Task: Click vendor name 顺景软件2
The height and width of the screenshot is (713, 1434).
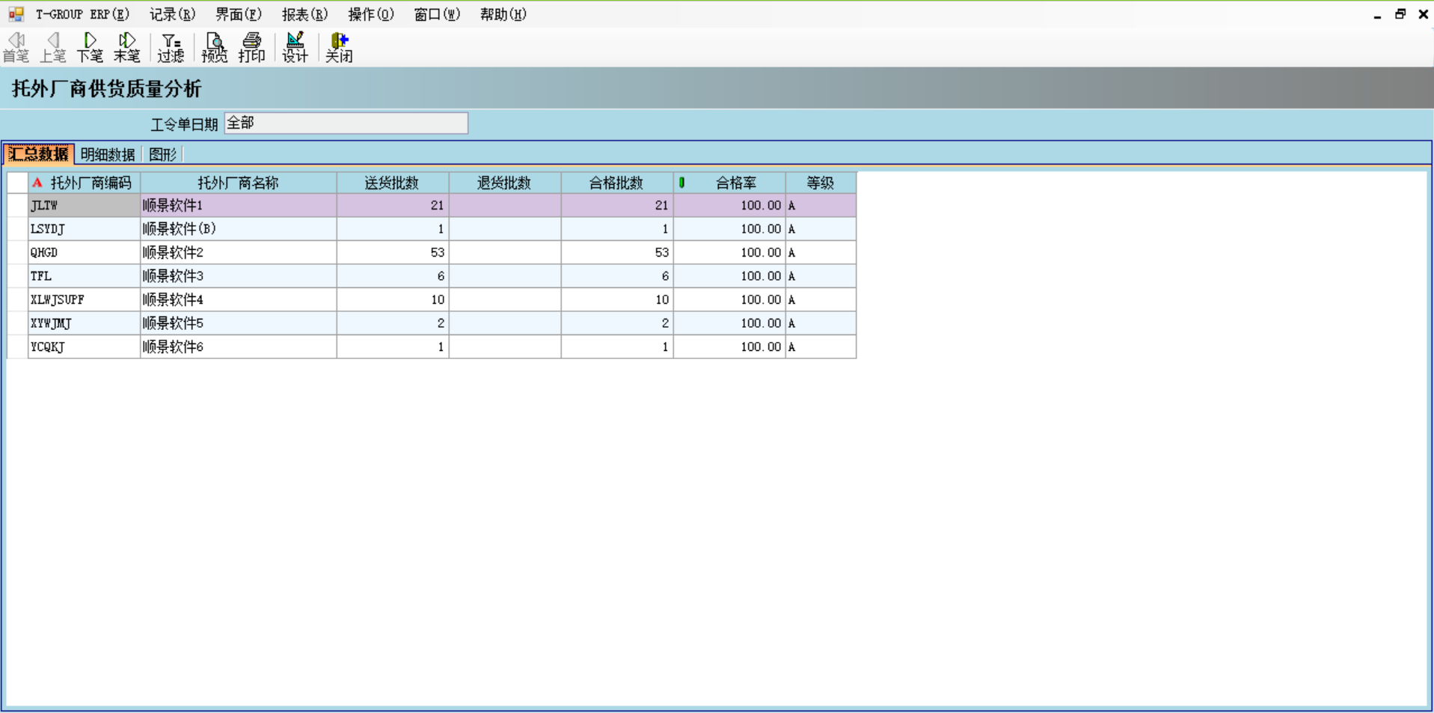Action: [x=238, y=252]
